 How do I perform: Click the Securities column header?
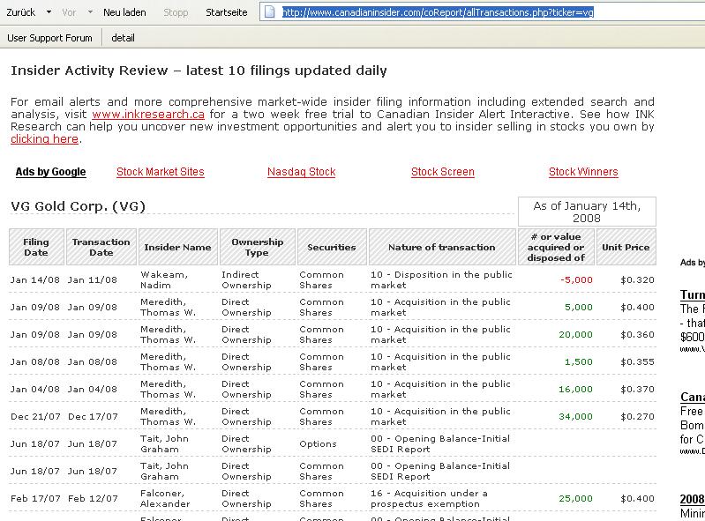[332, 247]
